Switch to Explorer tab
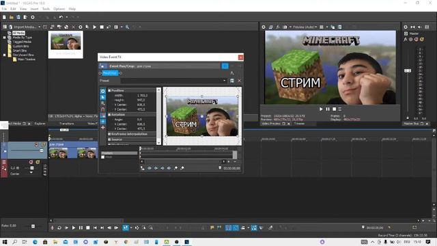Viewport: 437px width, 246px height. pos(40,124)
